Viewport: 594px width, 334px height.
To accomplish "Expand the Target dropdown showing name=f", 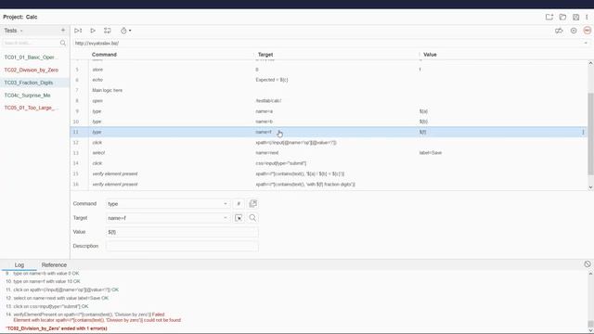I will tap(225, 218).
